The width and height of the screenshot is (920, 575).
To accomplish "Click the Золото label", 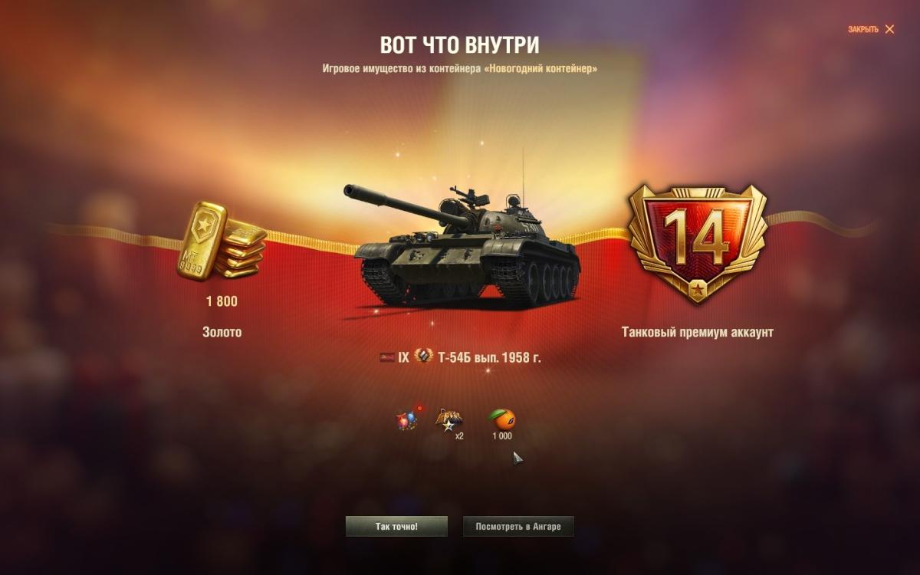I will [222, 332].
